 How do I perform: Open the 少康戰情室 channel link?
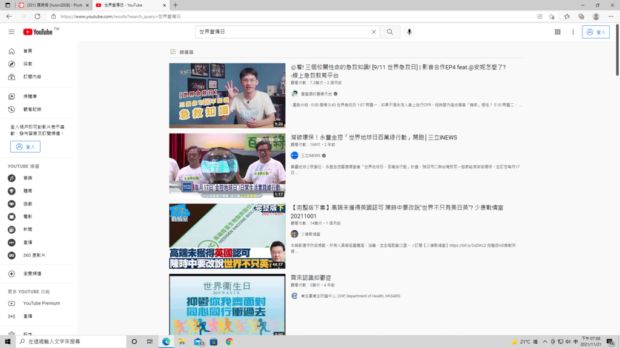tap(311, 234)
